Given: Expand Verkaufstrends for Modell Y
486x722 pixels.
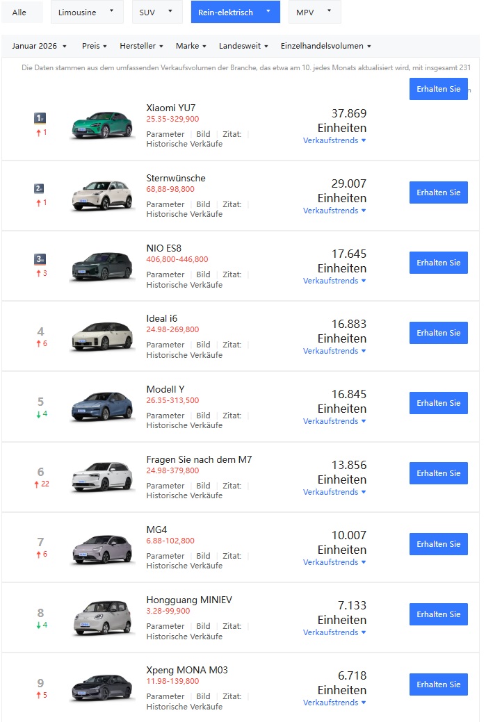Looking at the screenshot, I should tap(334, 421).
